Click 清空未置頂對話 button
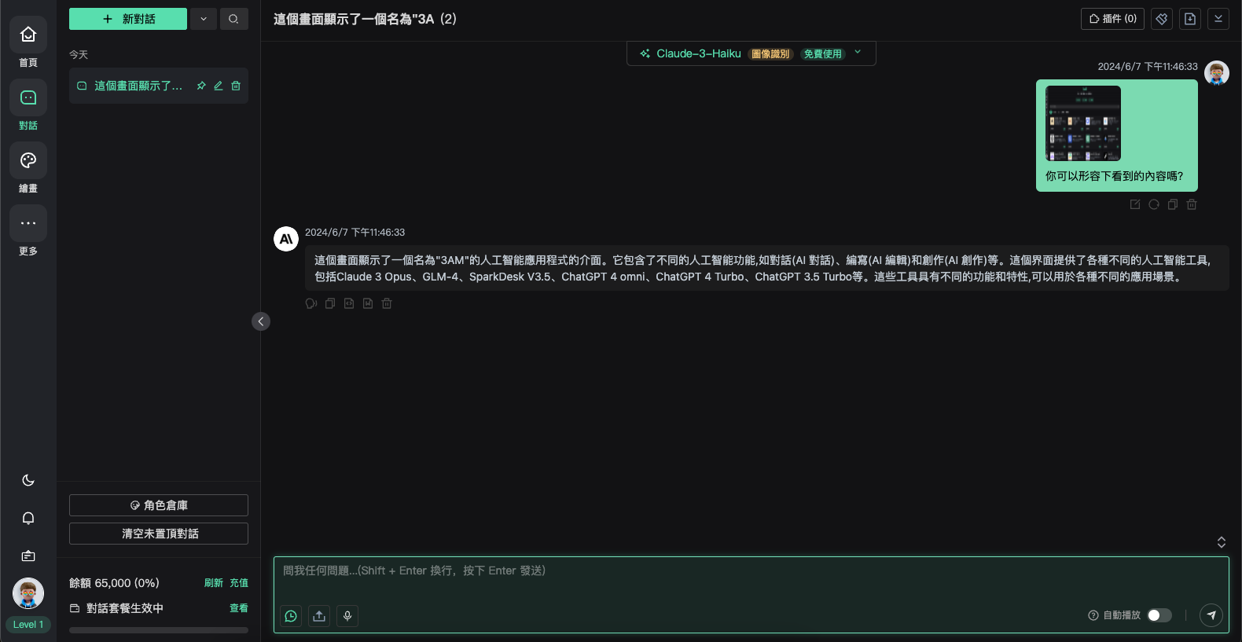 [159, 534]
